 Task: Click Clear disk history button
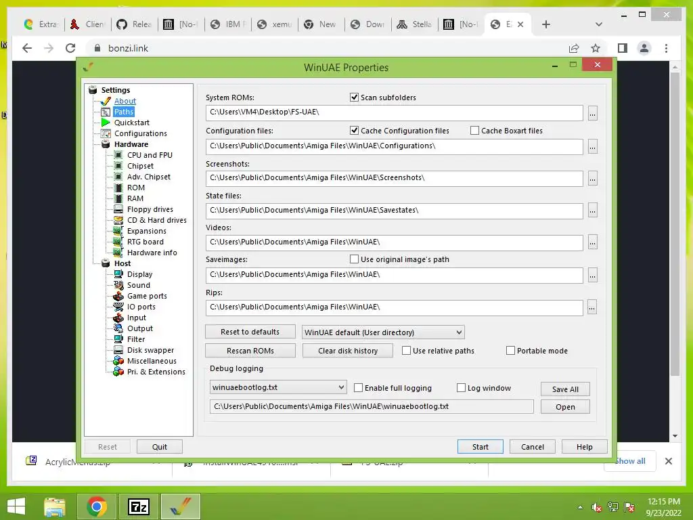[348, 351]
